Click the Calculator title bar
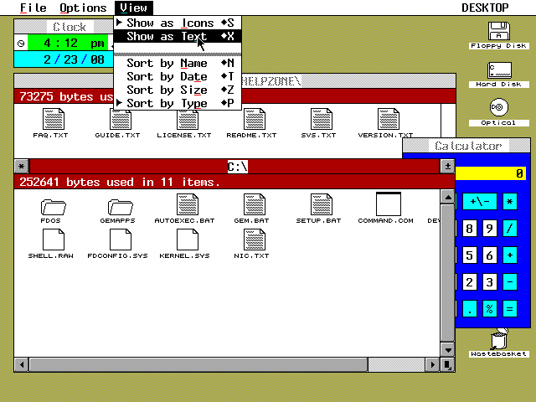The width and height of the screenshot is (536, 402). 467,146
